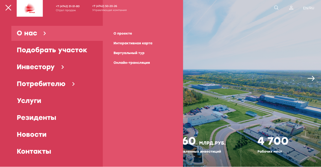
Task: Expand the Потребителю submenu chevron
Action: pyautogui.click(x=73, y=84)
